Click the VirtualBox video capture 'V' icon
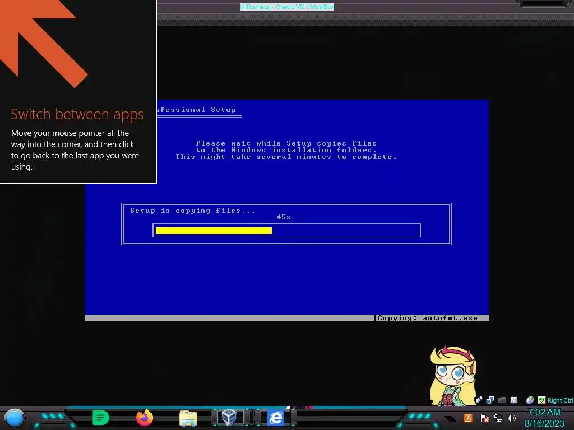Screen dimensions: 574x430 (513, 400)
